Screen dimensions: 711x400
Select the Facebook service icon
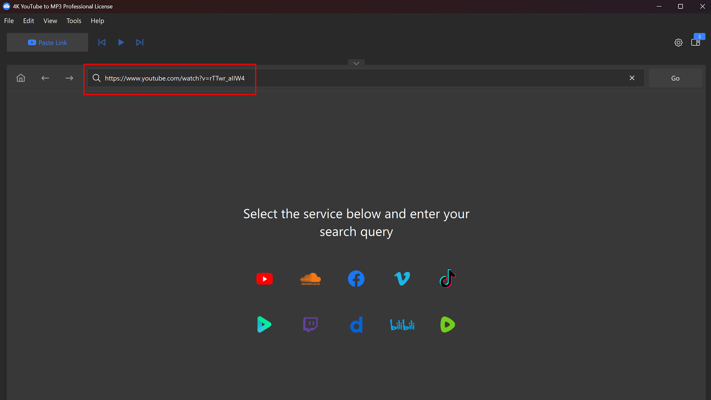click(x=356, y=279)
